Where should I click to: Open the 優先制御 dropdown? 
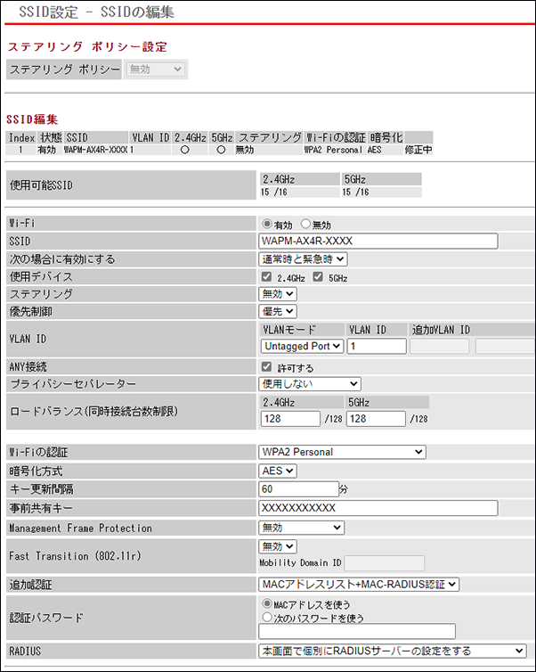[x=278, y=312]
